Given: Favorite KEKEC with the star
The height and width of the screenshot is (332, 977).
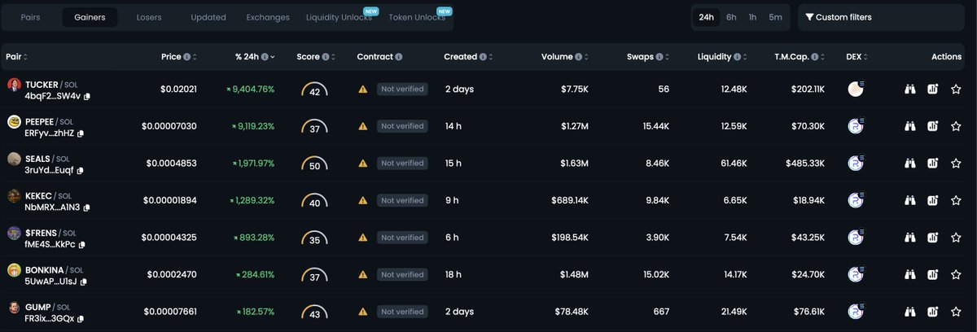Looking at the screenshot, I should pos(956,200).
